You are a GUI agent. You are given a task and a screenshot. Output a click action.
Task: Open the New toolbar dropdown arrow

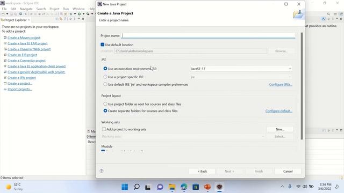point(7,14)
